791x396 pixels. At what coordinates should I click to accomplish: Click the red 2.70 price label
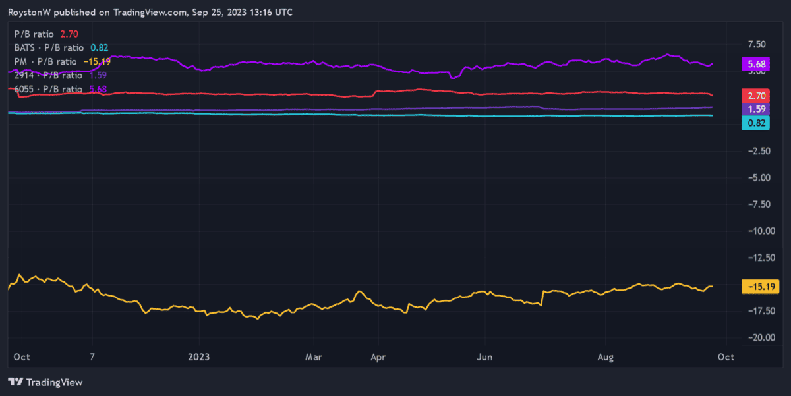(755, 96)
